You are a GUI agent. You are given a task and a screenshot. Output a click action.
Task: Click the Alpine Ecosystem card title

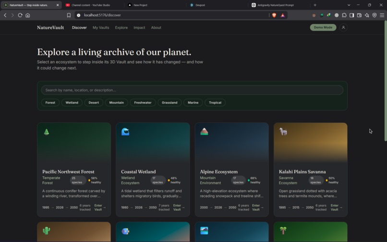coord(218,171)
